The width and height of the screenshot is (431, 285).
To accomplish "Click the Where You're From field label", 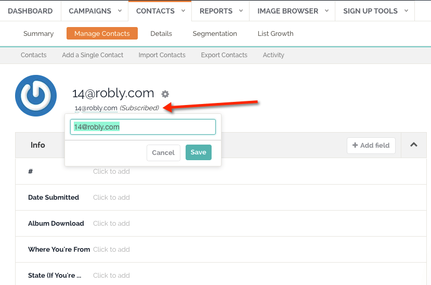I will [59, 249].
